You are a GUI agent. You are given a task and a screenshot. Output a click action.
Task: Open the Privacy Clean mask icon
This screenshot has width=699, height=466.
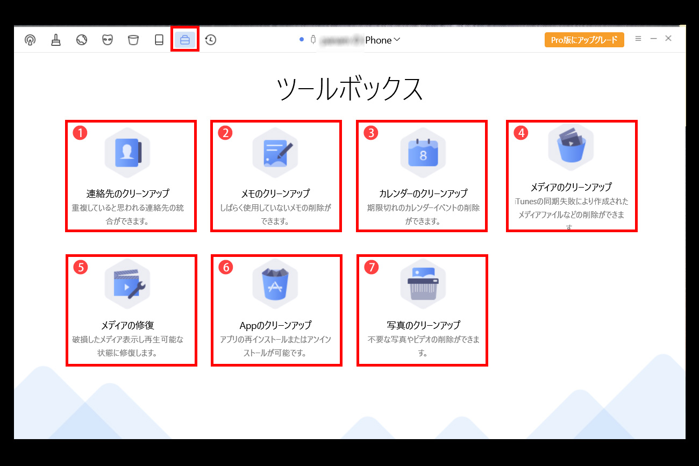(x=108, y=40)
